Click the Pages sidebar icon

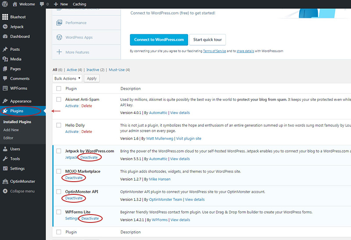coord(5,69)
